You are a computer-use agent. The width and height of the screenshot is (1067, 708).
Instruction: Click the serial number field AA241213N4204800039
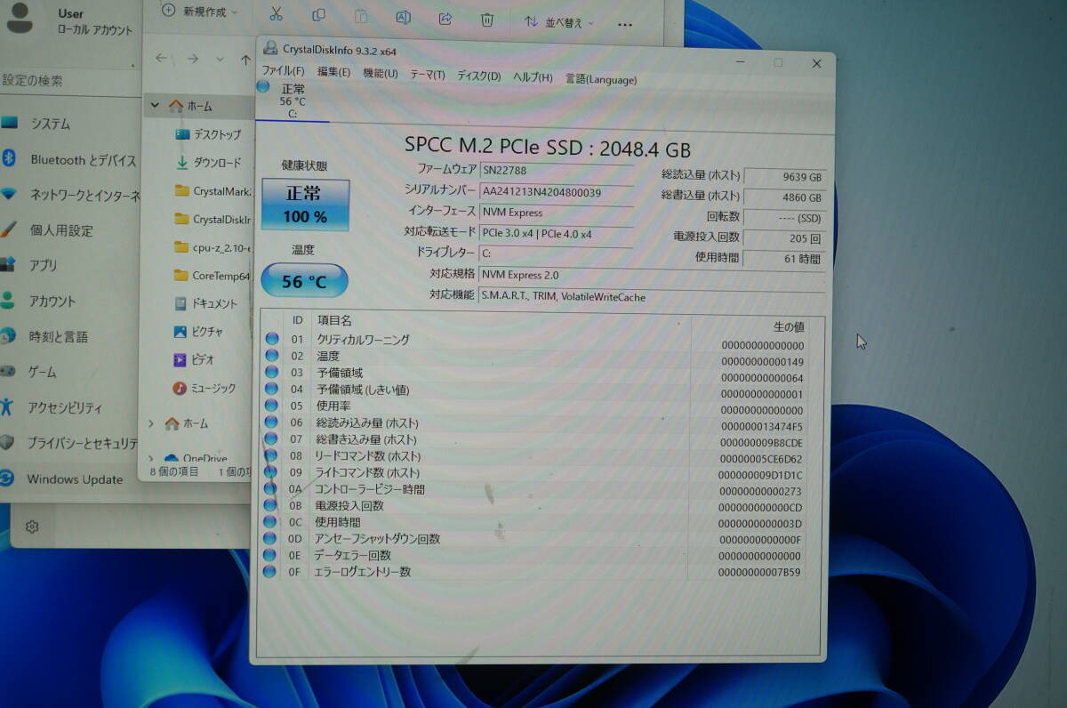pos(557,191)
